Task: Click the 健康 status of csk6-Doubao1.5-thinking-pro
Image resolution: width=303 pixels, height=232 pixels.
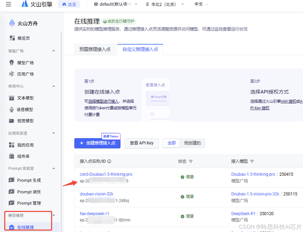Action: 187,177
